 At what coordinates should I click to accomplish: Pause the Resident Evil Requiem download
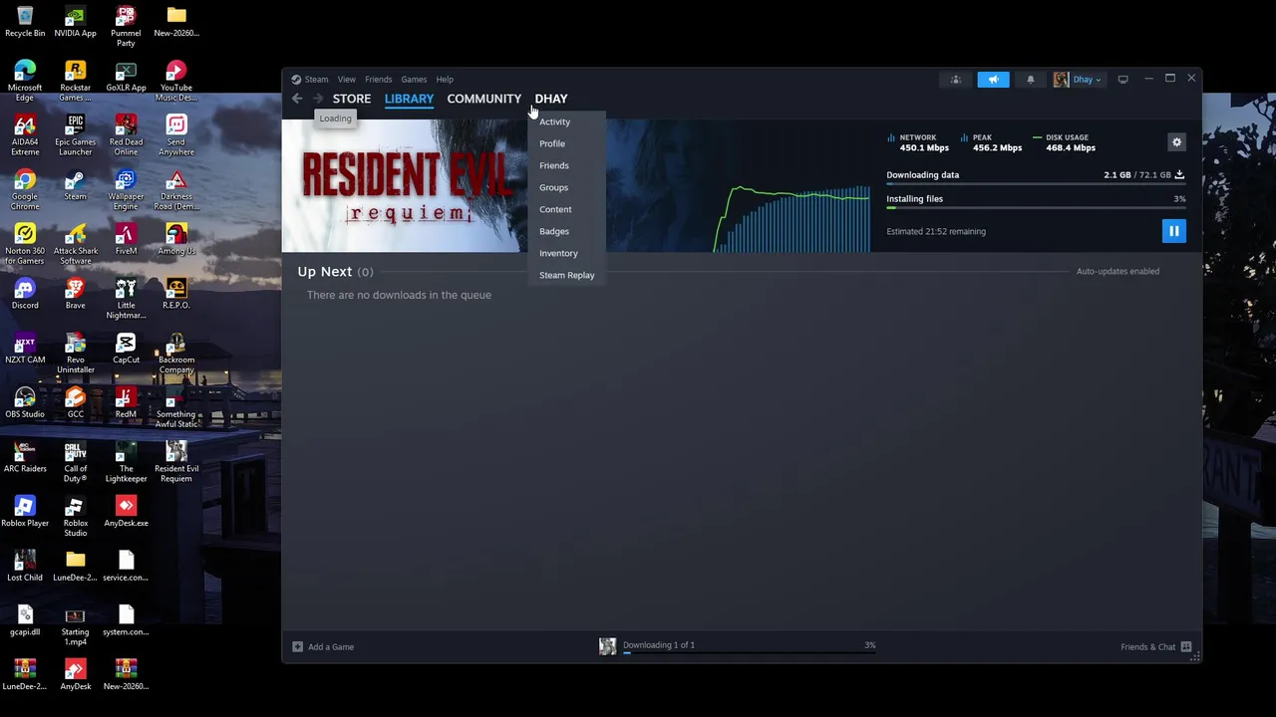point(1173,231)
